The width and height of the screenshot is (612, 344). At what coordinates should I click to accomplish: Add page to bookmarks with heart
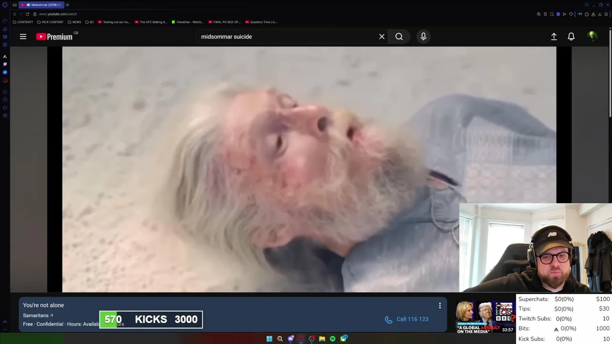click(x=571, y=14)
